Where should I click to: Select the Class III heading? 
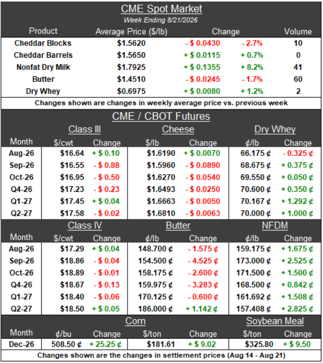click(x=85, y=129)
